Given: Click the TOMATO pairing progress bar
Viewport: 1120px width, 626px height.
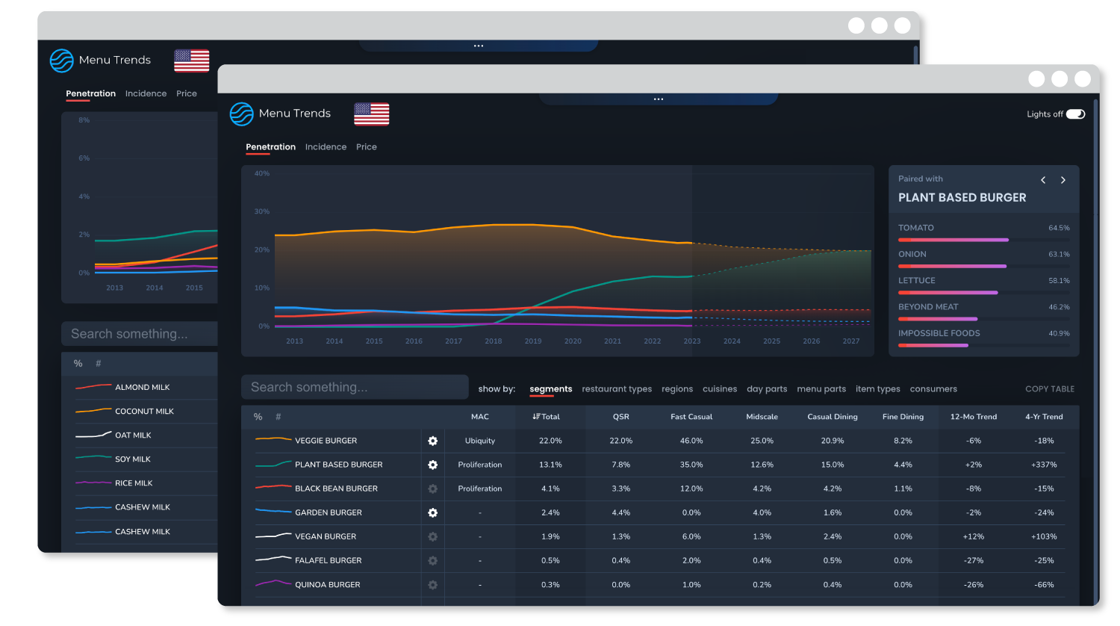Looking at the screenshot, I should 953,239.
